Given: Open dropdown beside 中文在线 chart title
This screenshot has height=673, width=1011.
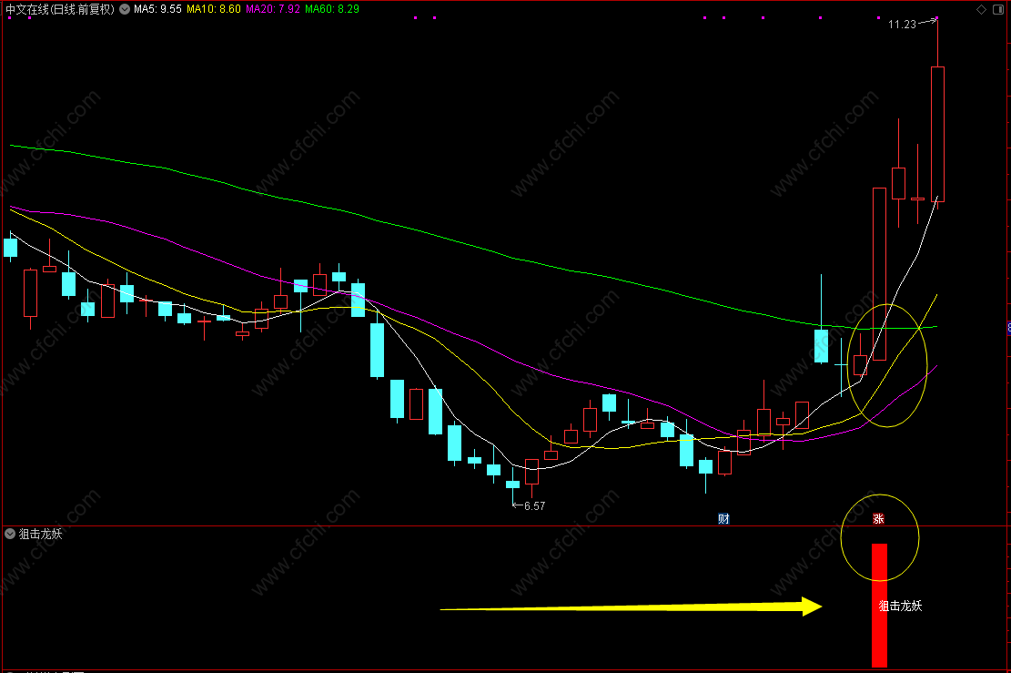Looking at the screenshot, I should pos(125,9).
